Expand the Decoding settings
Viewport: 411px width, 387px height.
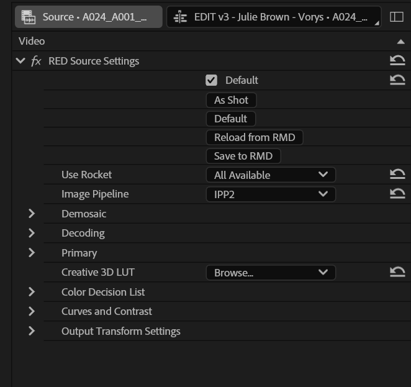pos(32,233)
